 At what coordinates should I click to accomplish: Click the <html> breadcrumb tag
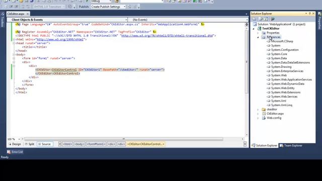[x=67, y=144]
